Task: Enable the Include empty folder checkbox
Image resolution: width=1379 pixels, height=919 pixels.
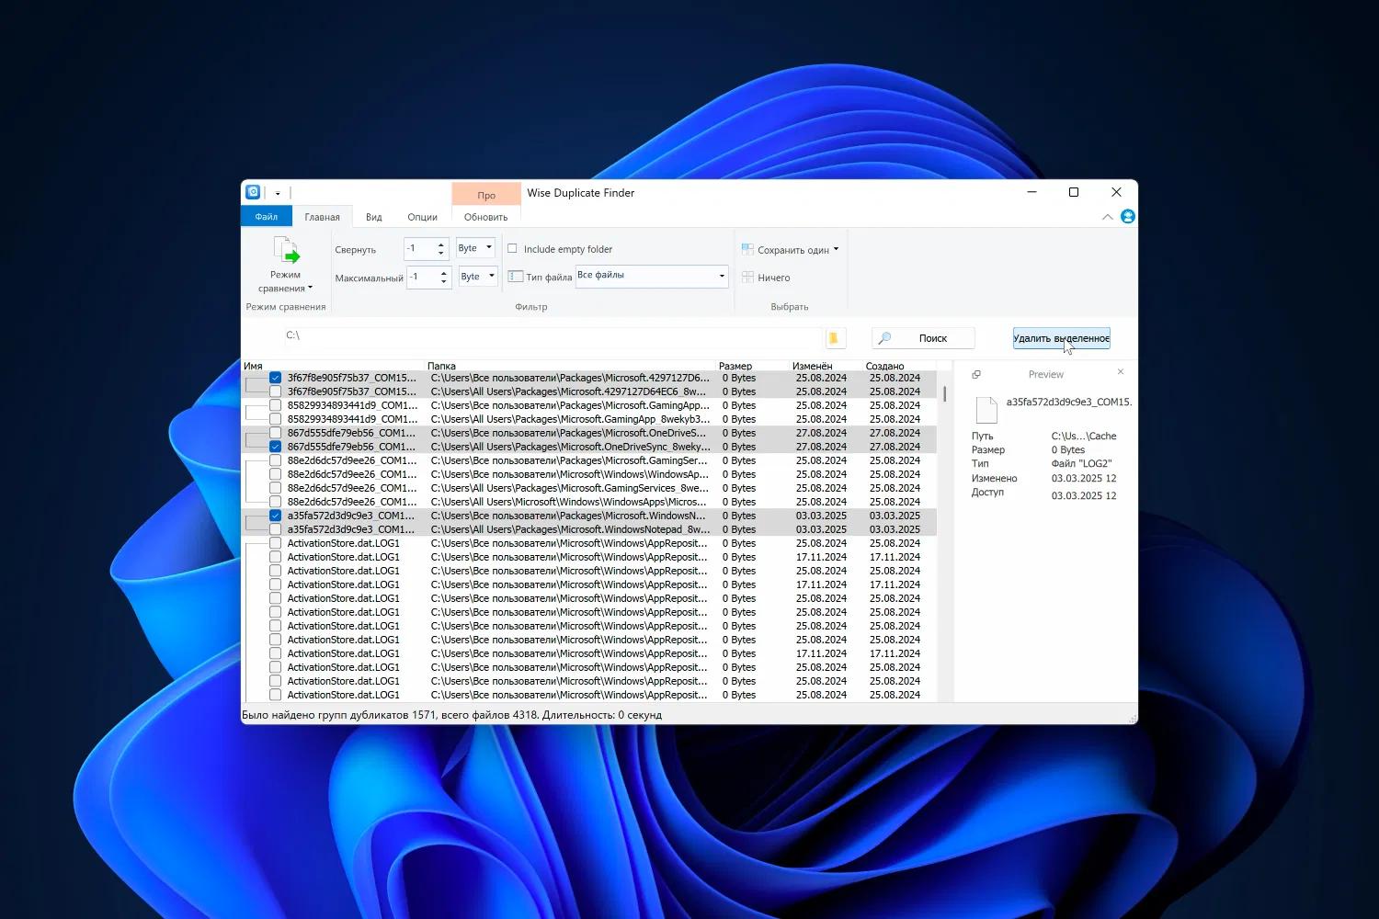Action: click(511, 248)
